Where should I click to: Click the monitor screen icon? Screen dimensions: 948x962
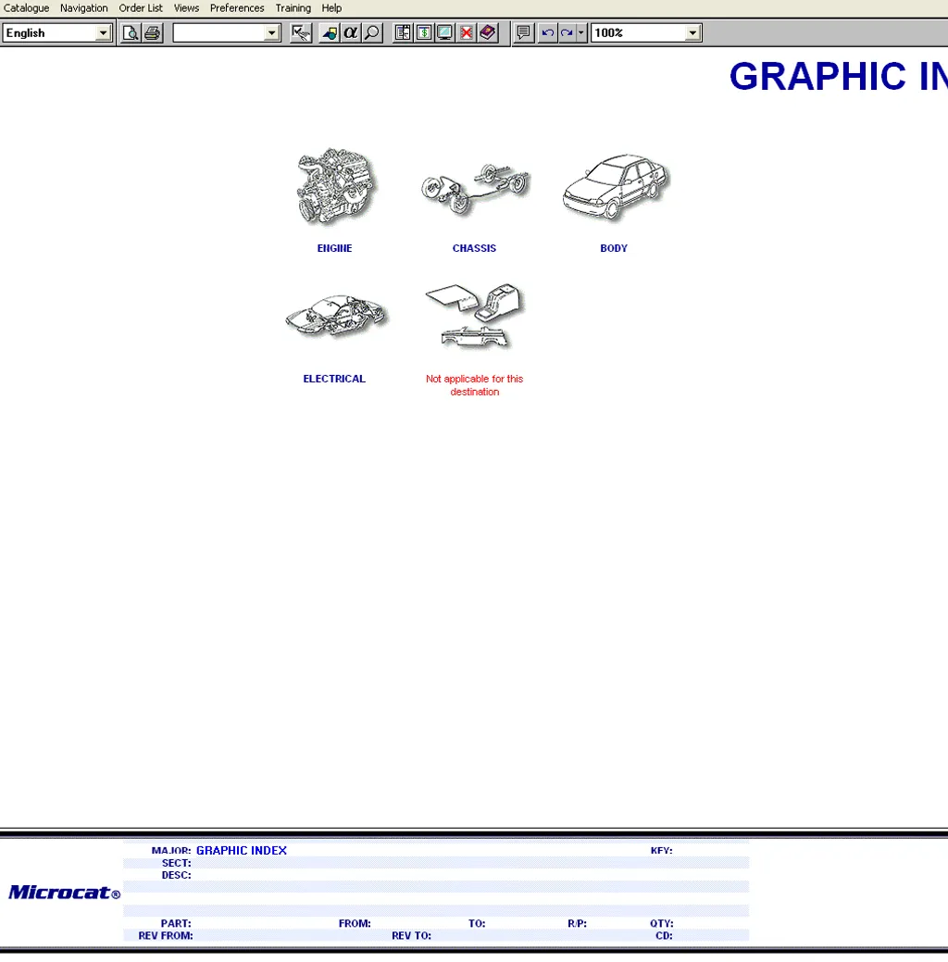click(445, 33)
